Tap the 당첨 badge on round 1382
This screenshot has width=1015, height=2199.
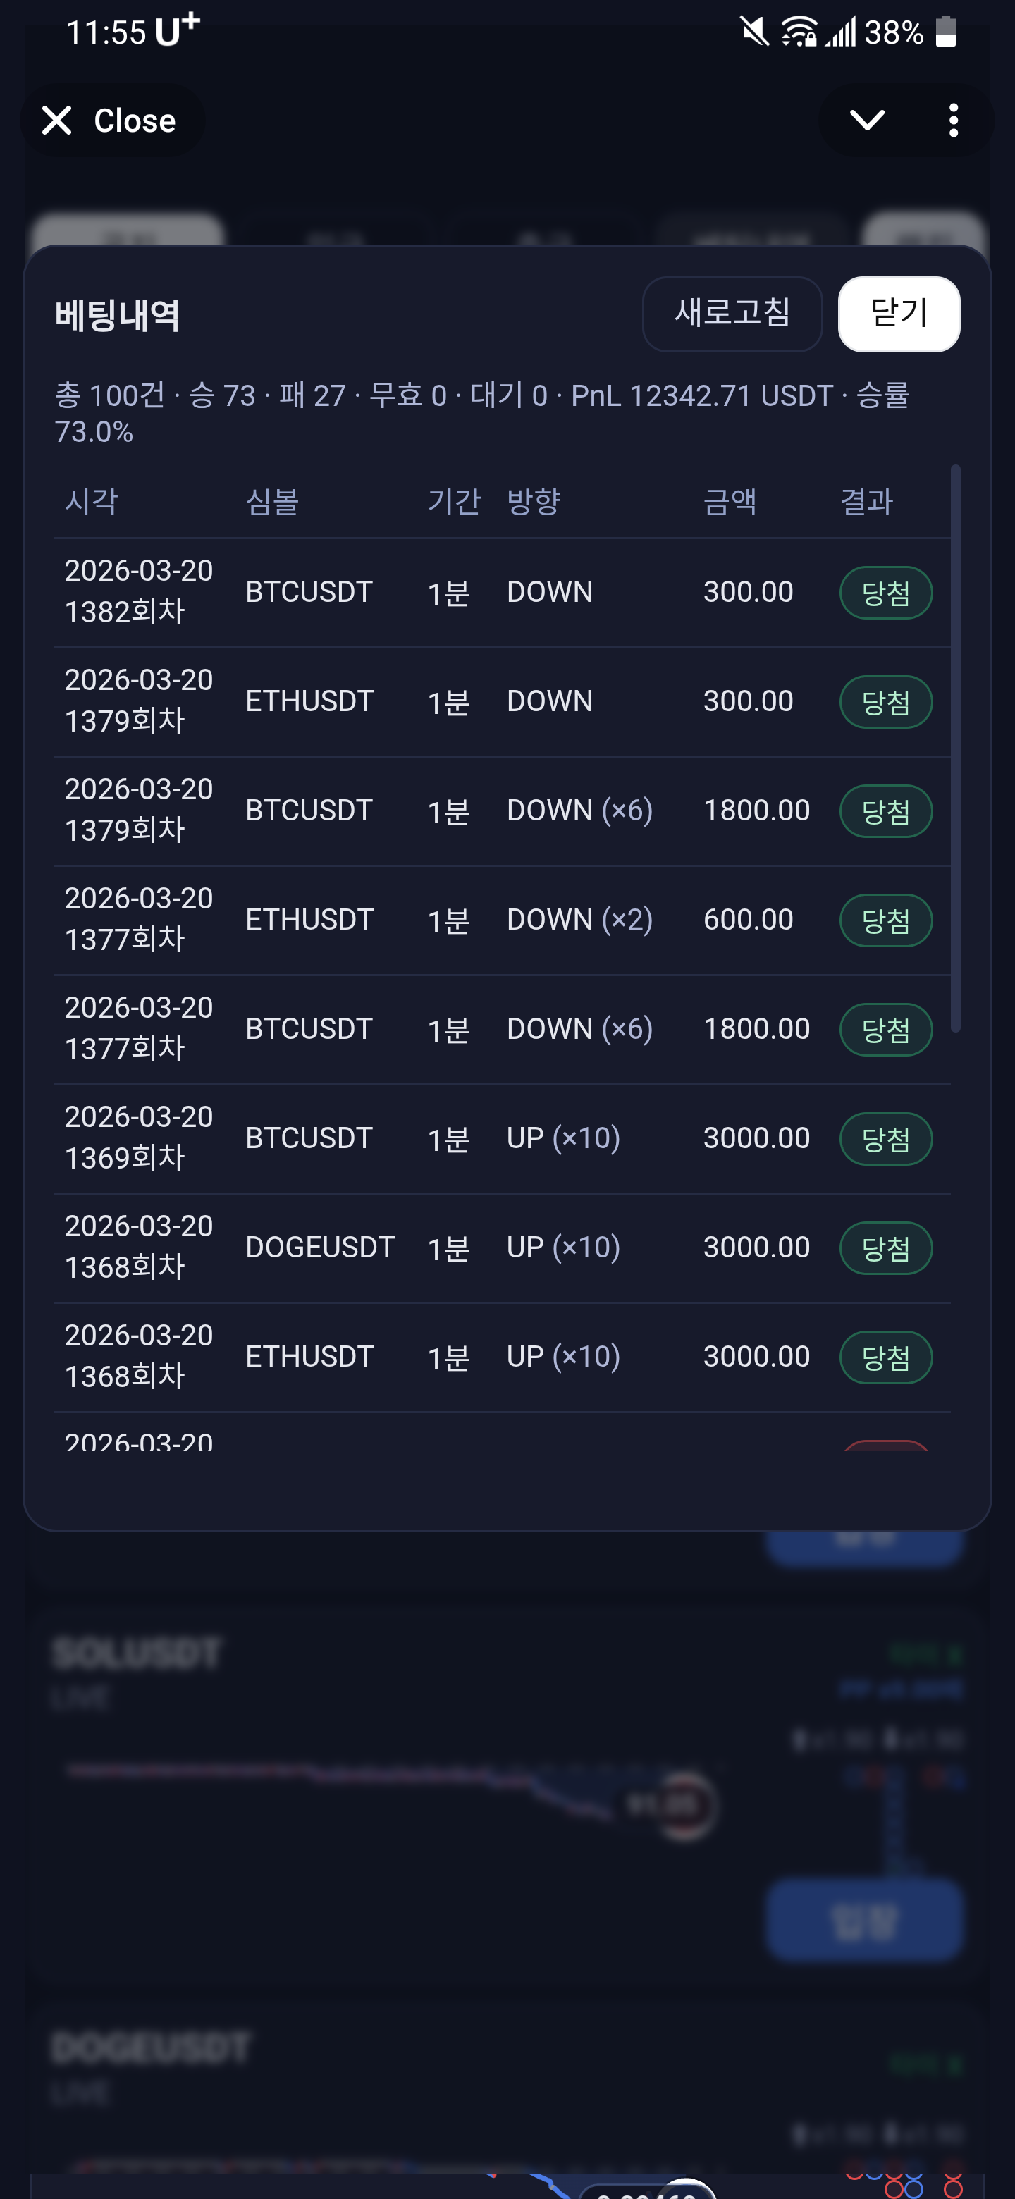(x=885, y=593)
